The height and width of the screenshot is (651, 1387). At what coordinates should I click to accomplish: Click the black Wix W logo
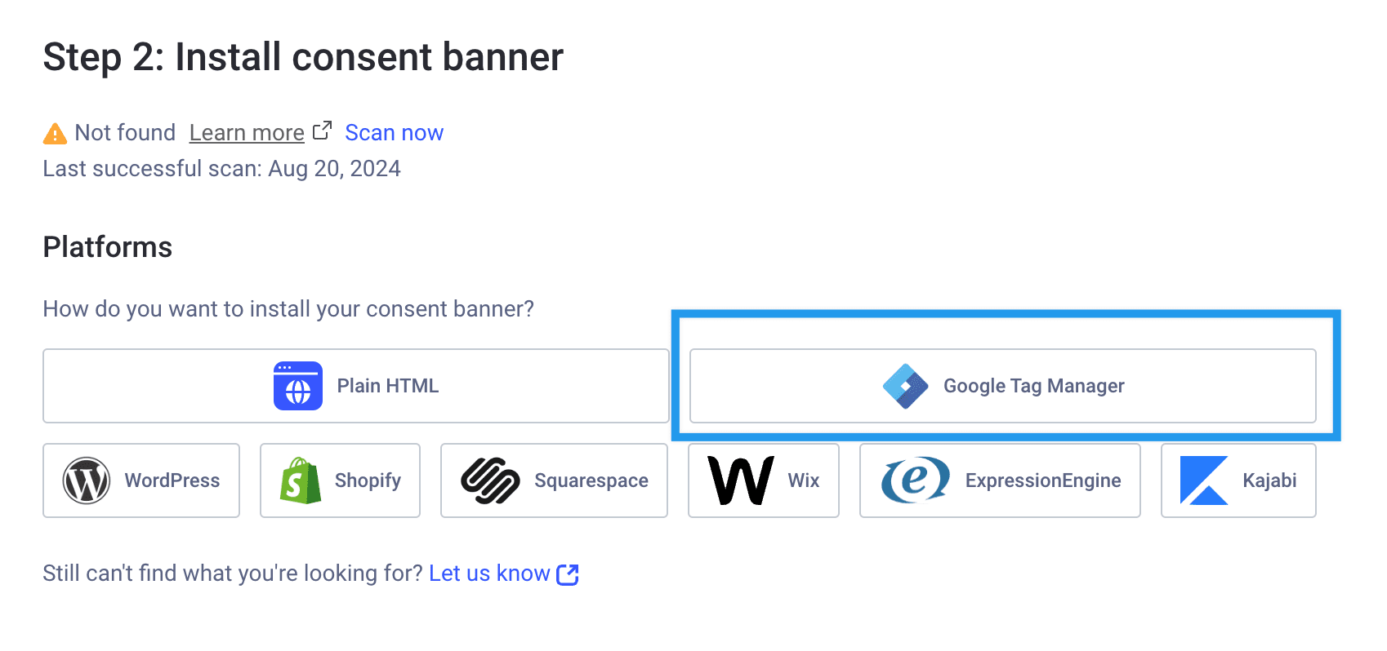[x=740, y=480]
